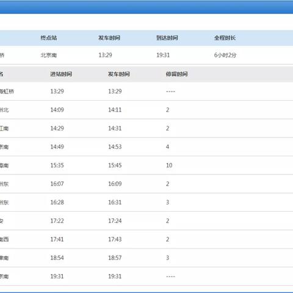Click 19:31 arrival time in the summary row
Viewport: 293px width, 293px height.
click(163, 55)
